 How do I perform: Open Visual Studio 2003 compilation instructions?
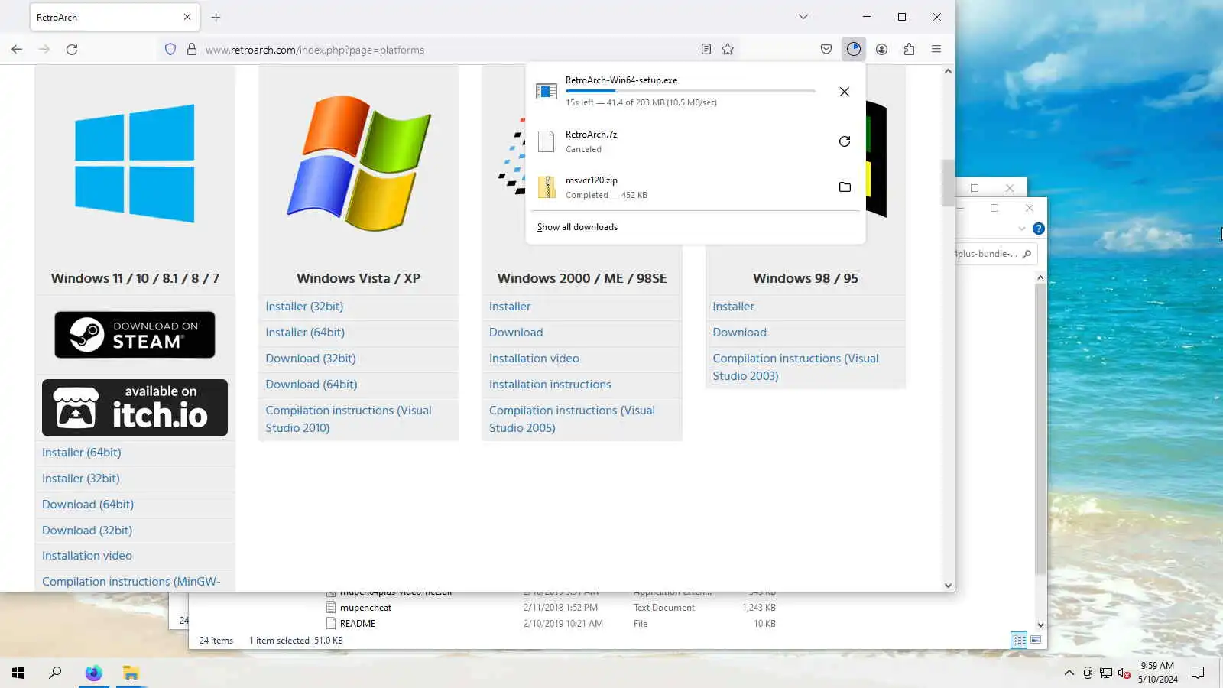(x=796, y=367)
